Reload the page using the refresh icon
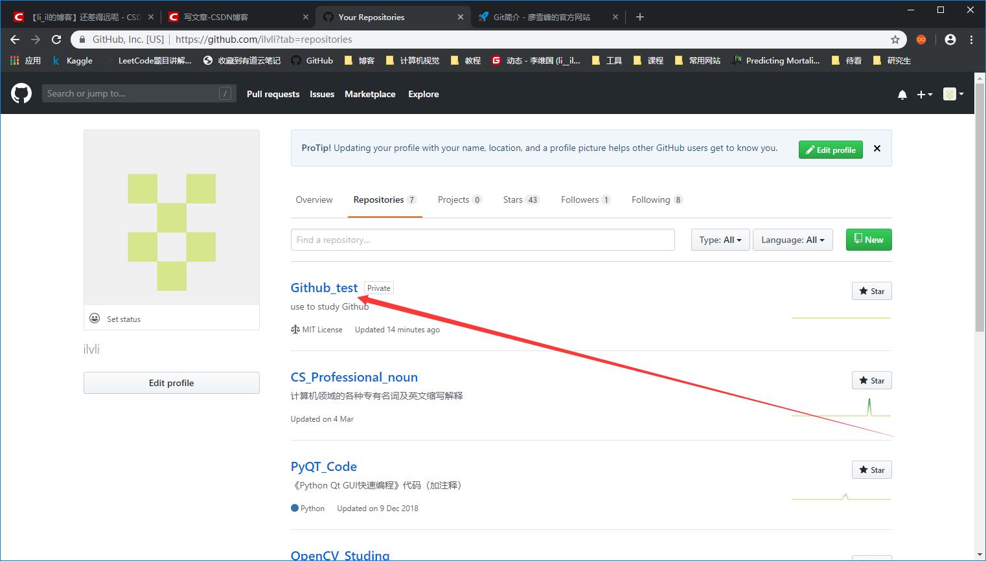Image resolution: width=986 pixels, height=561 pixels. click(x=56, y=39)
